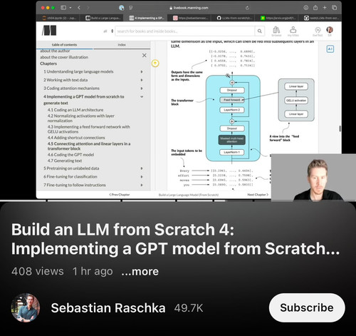
Task: Click the search for books input field
Action: pyautogui.click(x=185, y=31)
